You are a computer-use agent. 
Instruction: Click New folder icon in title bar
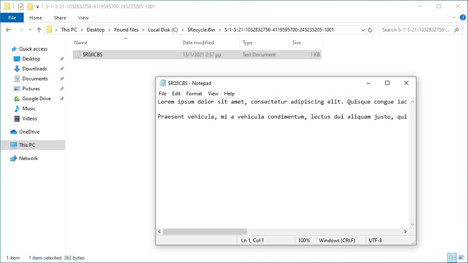[30, 6]
